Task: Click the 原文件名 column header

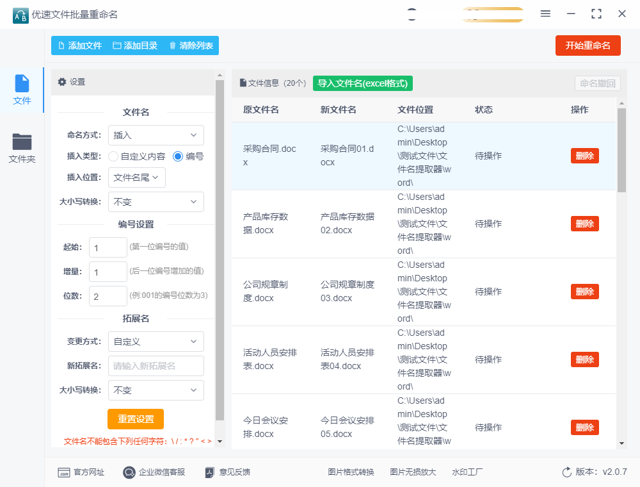Action: point(261,110)
